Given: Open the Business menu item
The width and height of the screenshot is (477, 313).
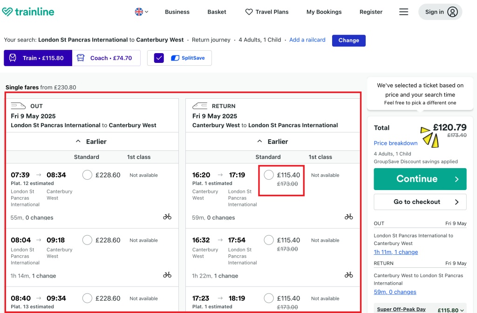Looking at the screenshot, I should click(177, 12).
